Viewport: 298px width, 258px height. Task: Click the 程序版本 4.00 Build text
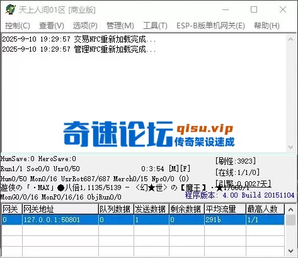[239, 195]
